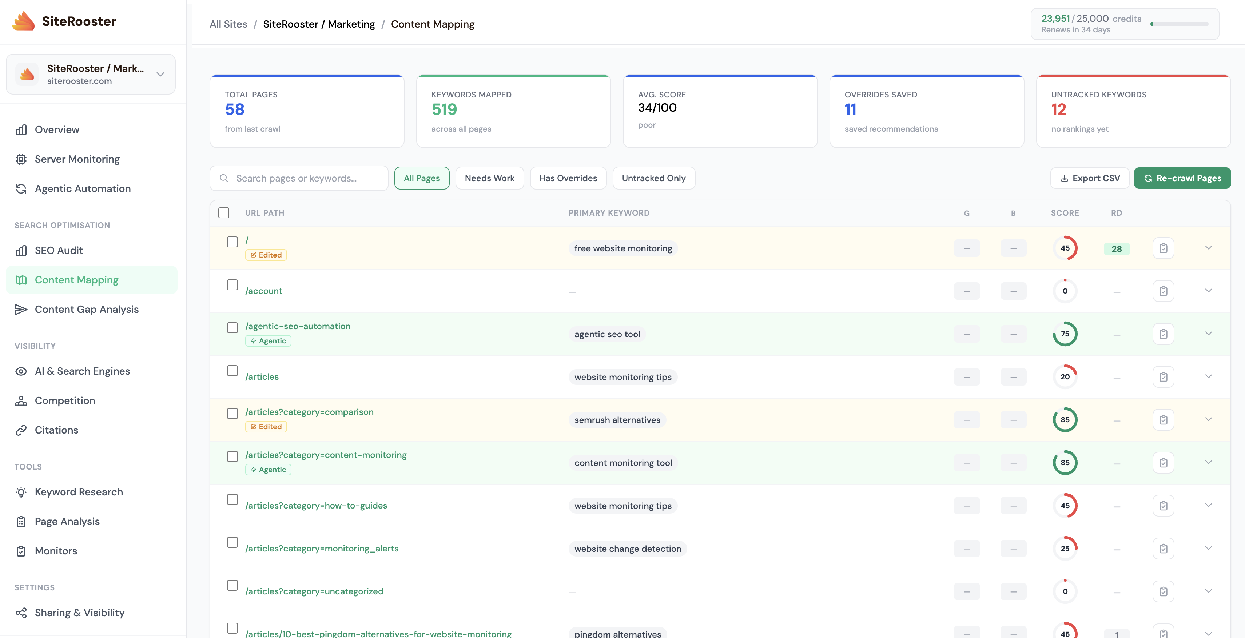Select the Untracked Only filter
1245x638 pixels.
653,178
